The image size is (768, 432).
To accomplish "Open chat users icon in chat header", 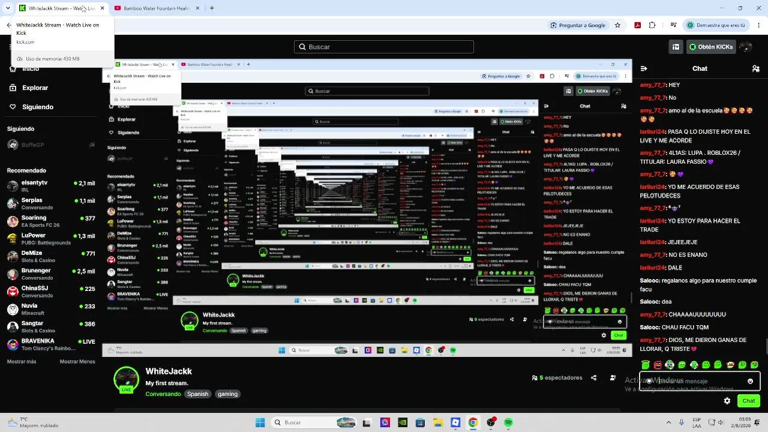I will (755, 69).
